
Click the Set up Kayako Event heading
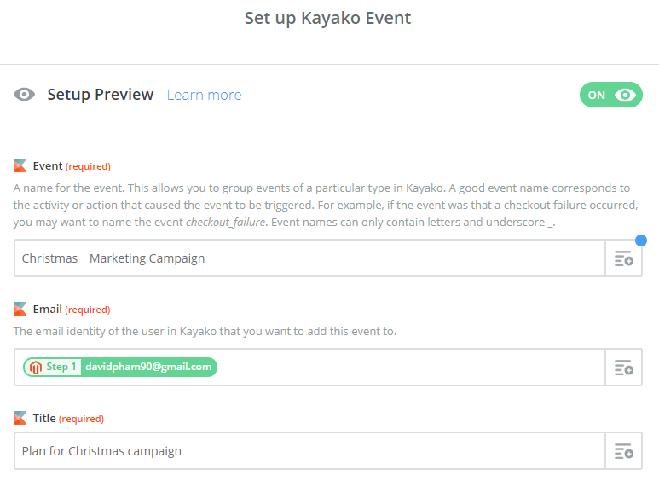click(x=328, y=18)
